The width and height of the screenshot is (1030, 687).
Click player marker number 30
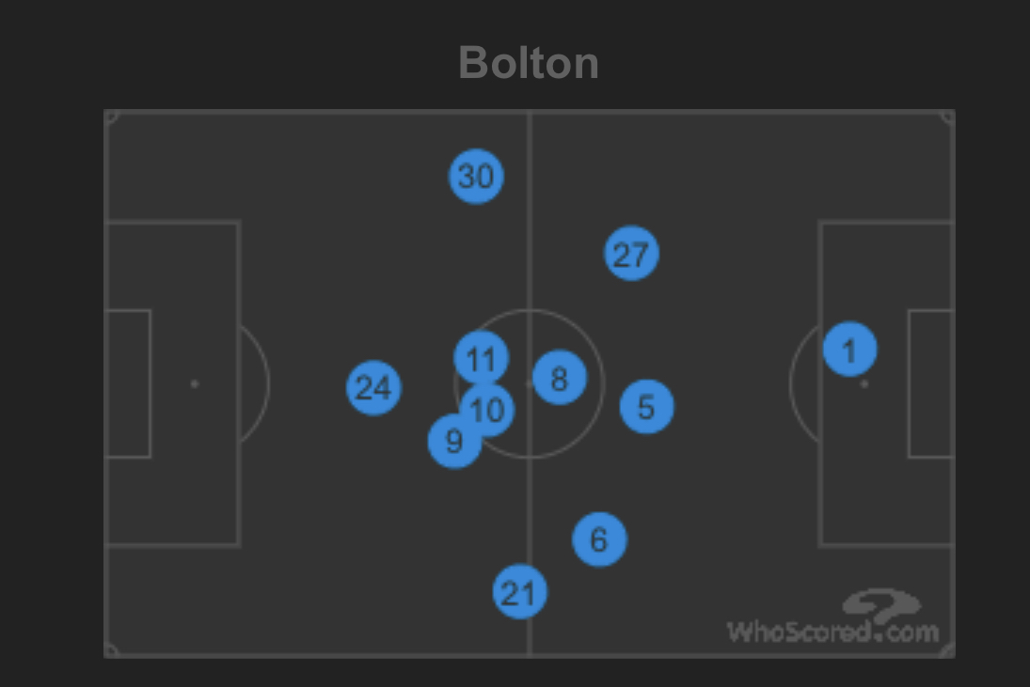coord(476,177)
